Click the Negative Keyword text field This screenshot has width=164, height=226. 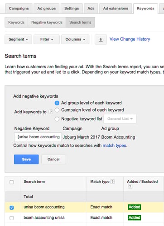[x=38, y=137]
